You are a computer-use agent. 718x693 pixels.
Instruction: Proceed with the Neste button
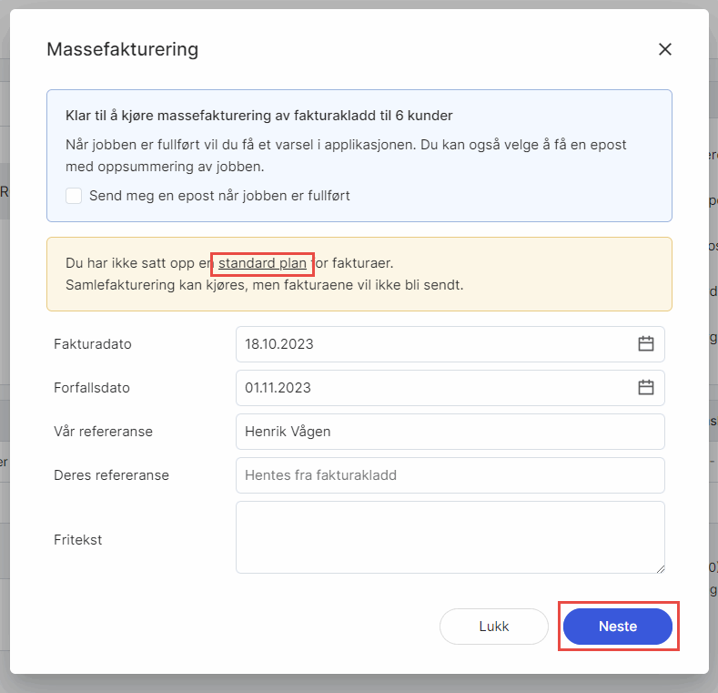tap(618, 627)
